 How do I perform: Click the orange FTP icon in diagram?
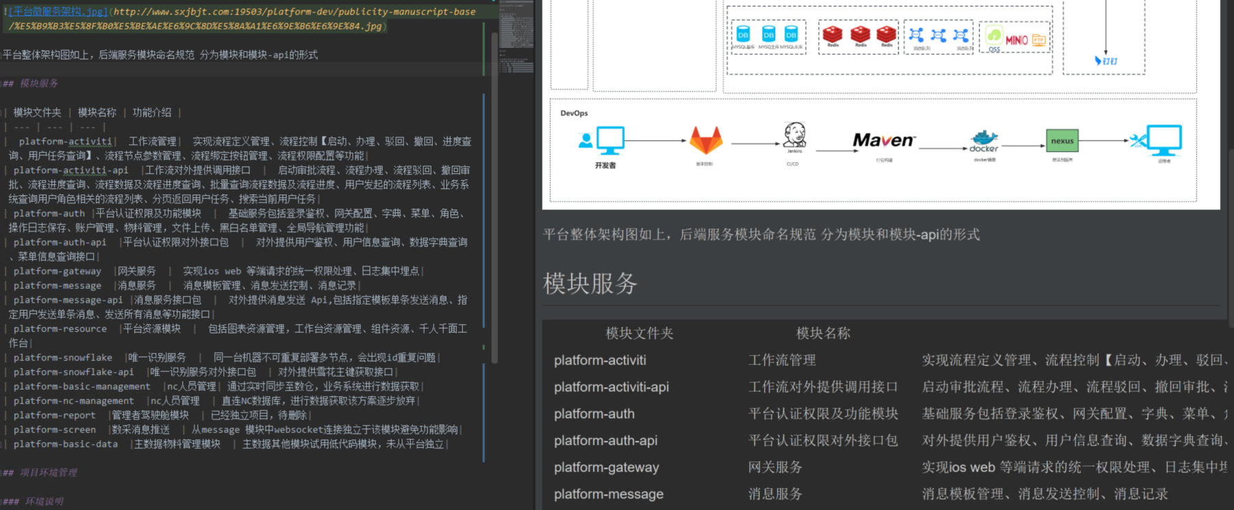coord(1039,40)
